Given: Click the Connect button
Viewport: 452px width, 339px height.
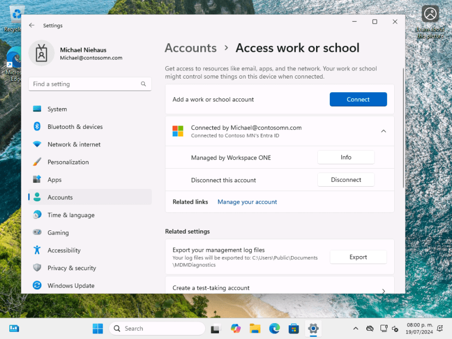Looking at the screenshot, I should click(358, 99).
